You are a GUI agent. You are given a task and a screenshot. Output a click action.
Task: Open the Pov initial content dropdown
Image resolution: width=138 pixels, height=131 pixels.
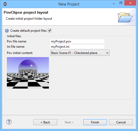coord(80,53)
